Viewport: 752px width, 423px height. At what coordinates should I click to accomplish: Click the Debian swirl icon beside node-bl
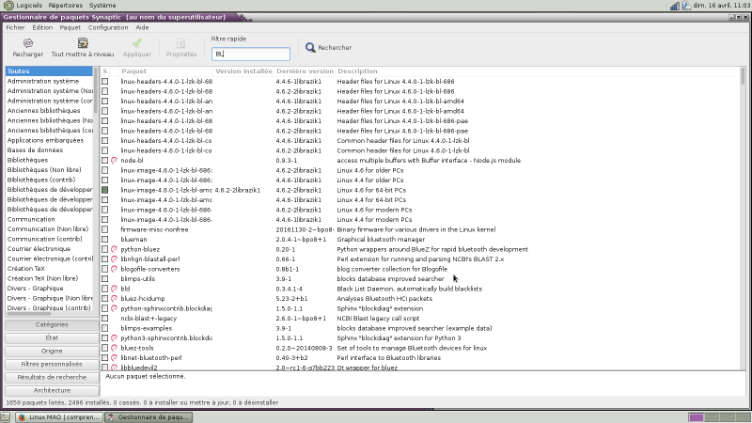(x=114, y=160)
